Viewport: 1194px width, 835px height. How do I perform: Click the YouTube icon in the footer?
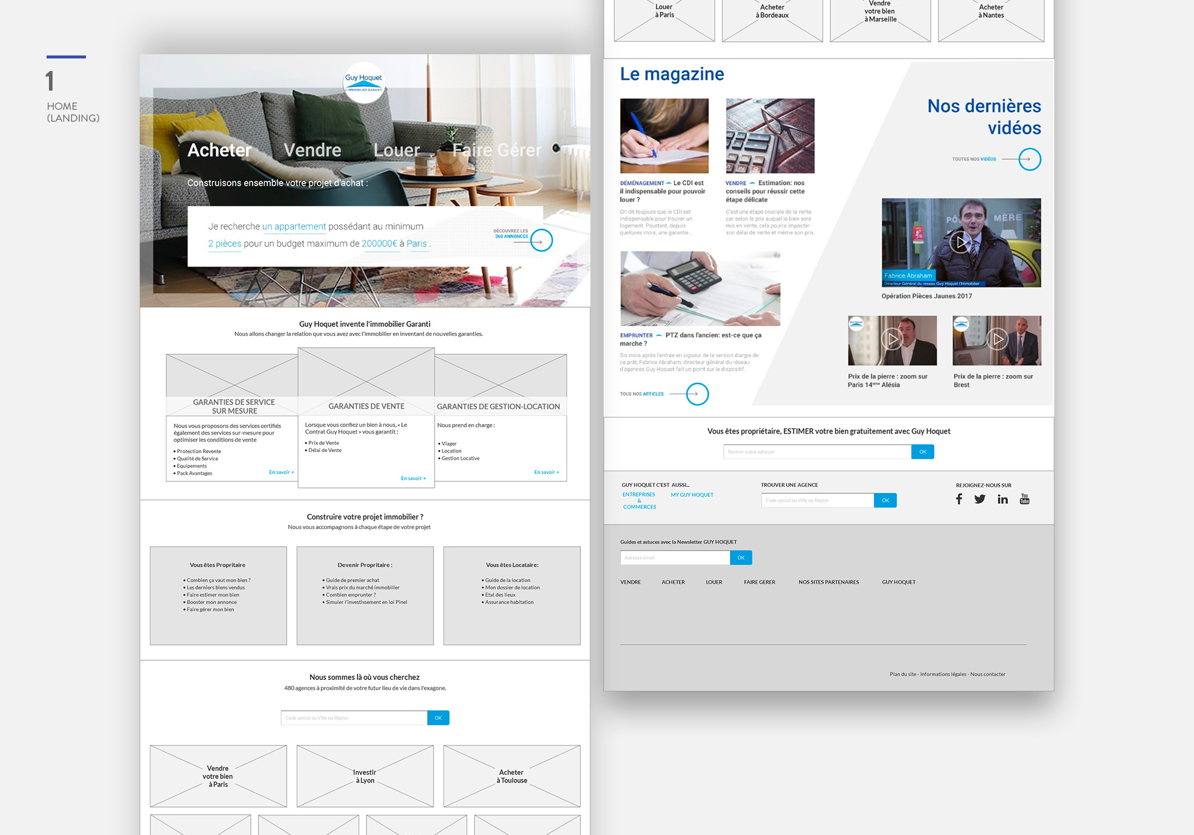coord(1024,499)
